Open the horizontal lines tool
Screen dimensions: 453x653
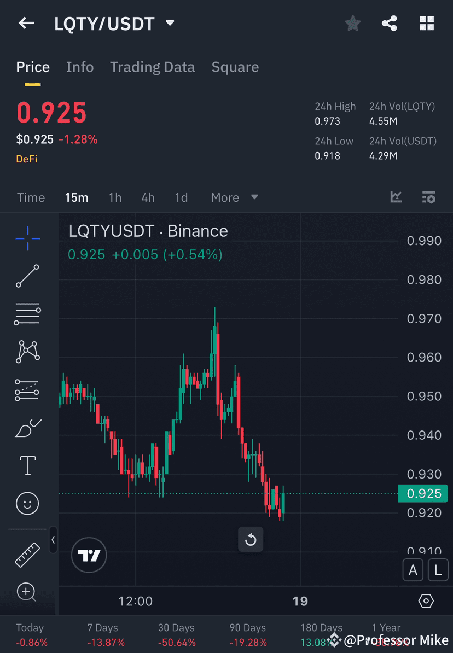[x=27, y=314]
